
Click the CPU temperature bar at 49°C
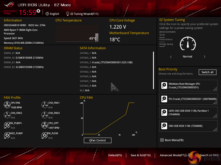tap(97, 37)
